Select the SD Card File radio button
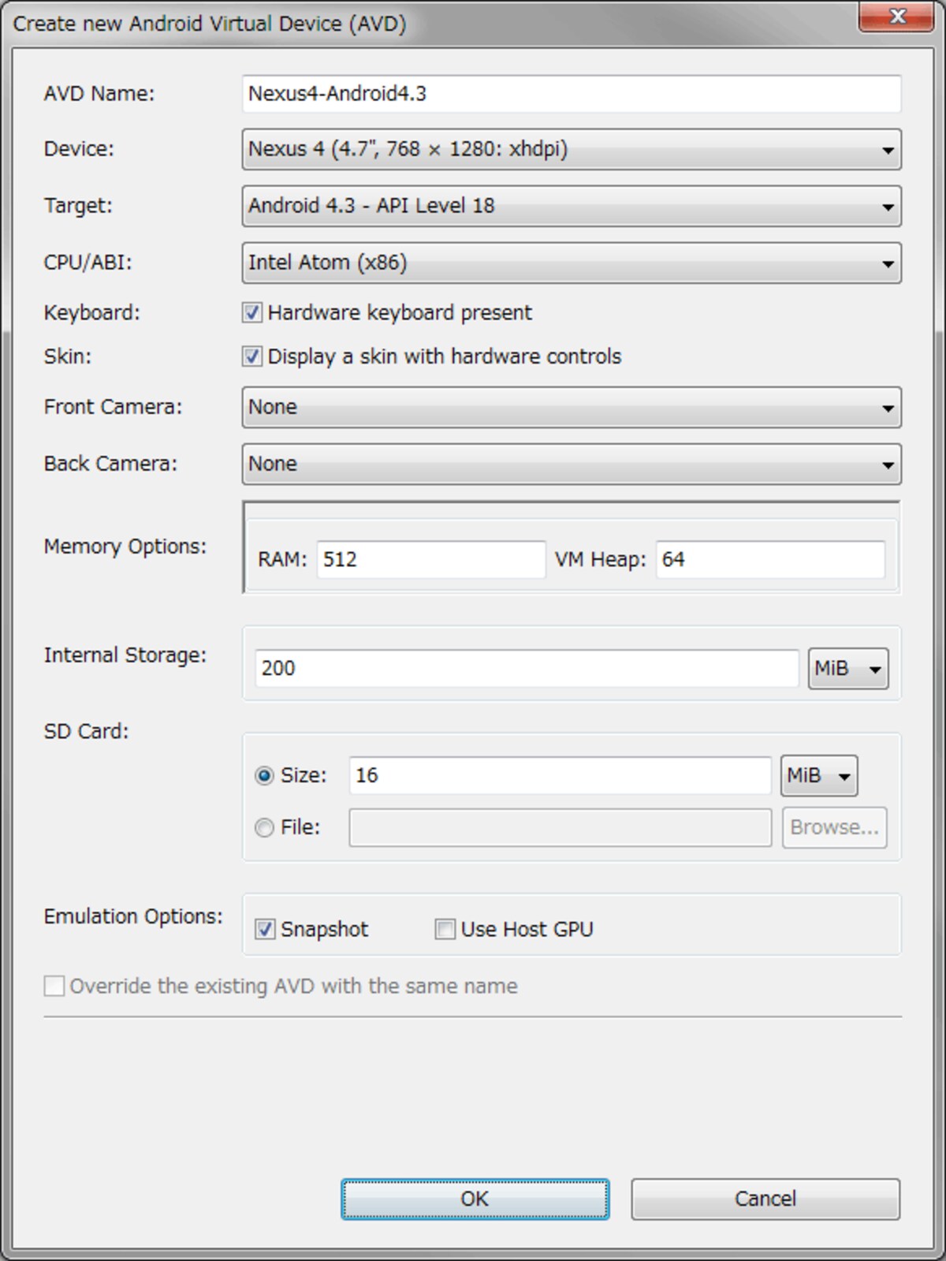Viewport: 946px width, 1261px height. 265,827
